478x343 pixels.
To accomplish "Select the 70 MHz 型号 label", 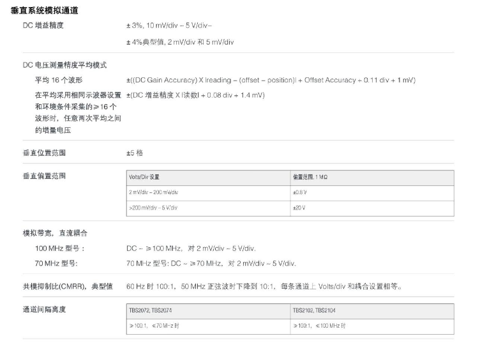I will (x=57, y=263).
